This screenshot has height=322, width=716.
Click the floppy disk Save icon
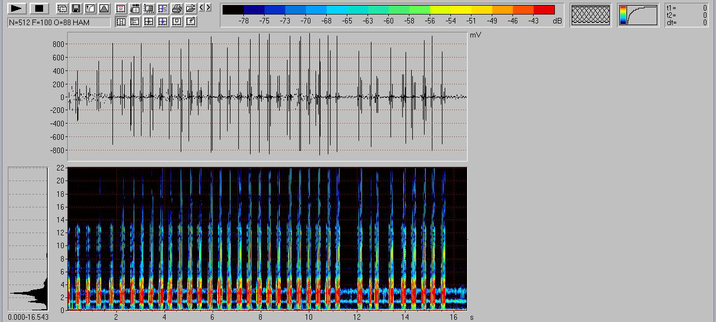tap(76, 8)
